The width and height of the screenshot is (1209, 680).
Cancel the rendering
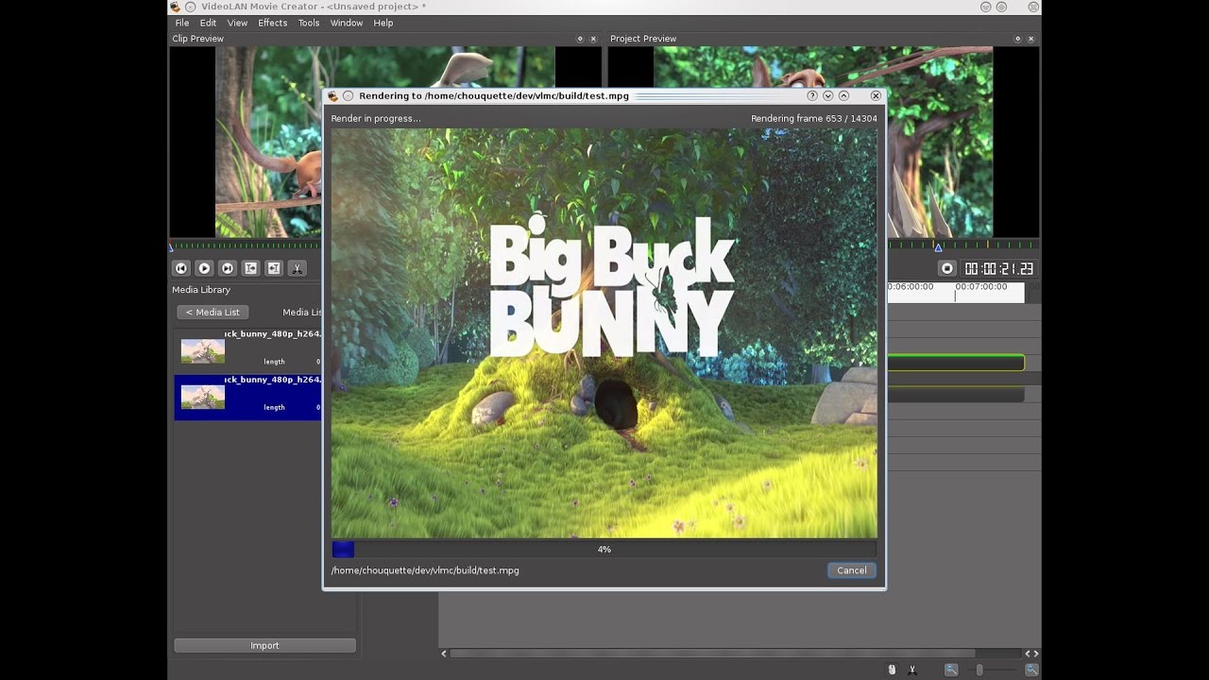[851, 570]
